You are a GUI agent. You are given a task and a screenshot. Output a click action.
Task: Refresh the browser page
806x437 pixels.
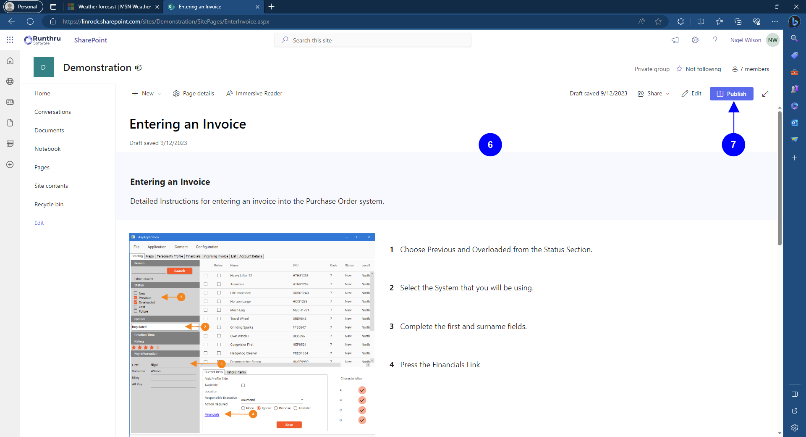30,21
